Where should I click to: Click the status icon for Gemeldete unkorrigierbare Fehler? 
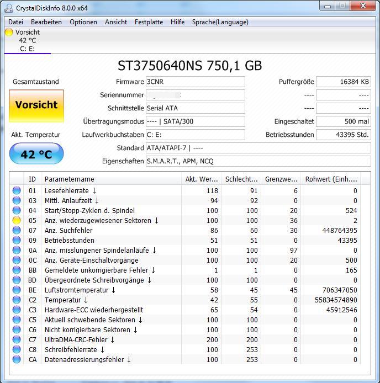pyautogui.click(x=17, y=270)
